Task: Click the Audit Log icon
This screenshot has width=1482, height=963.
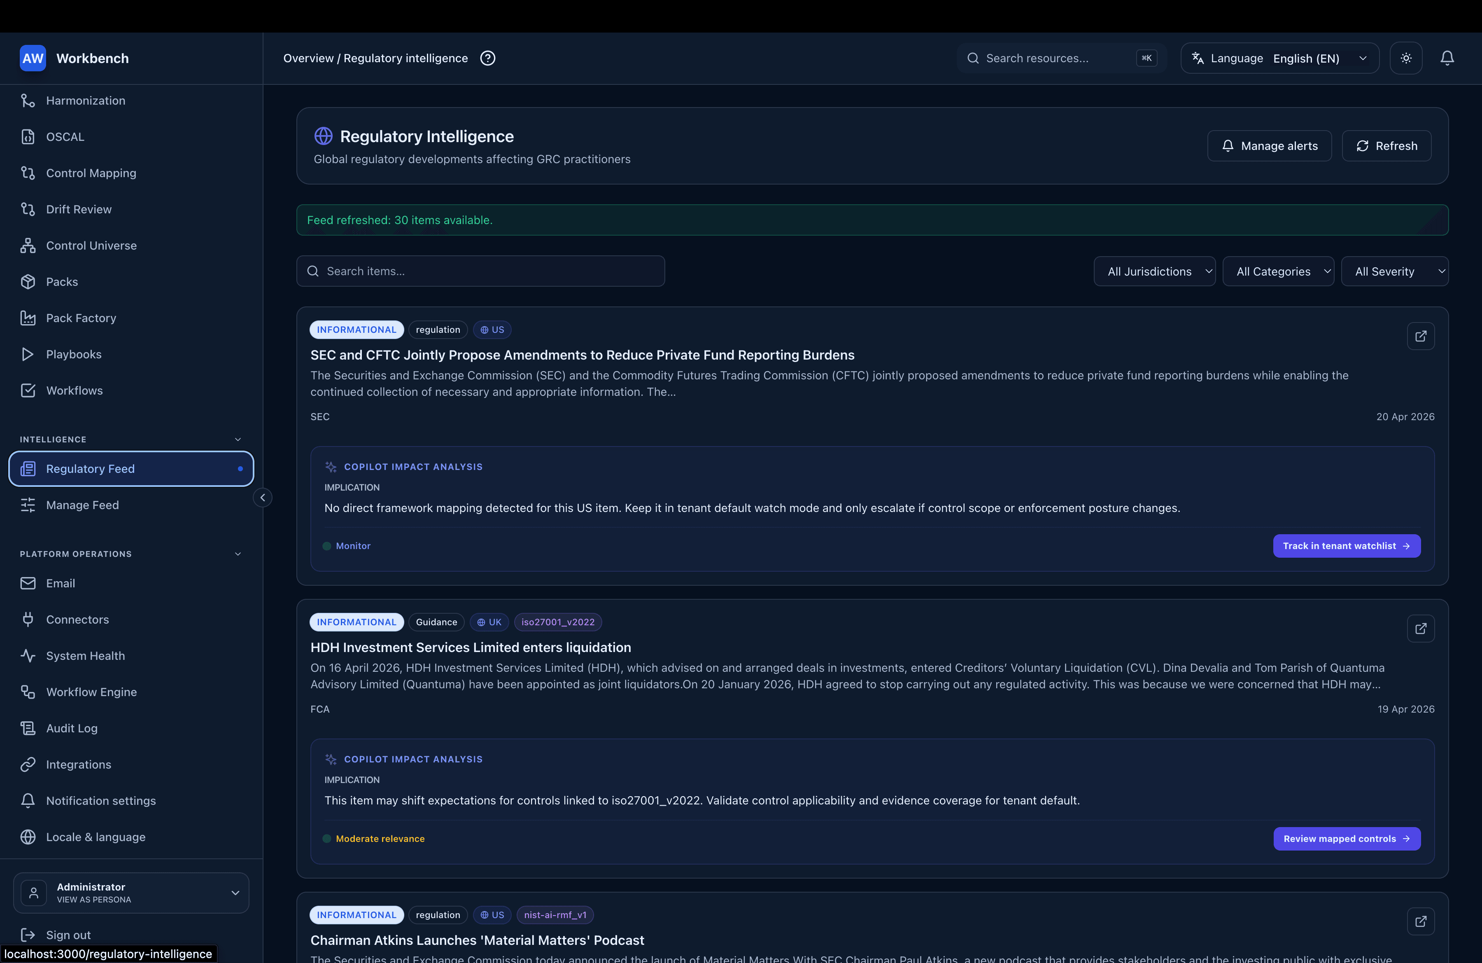Action: [x=28, y=728]
